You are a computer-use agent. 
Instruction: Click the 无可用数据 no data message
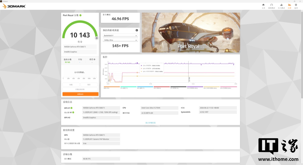[80, 72]
